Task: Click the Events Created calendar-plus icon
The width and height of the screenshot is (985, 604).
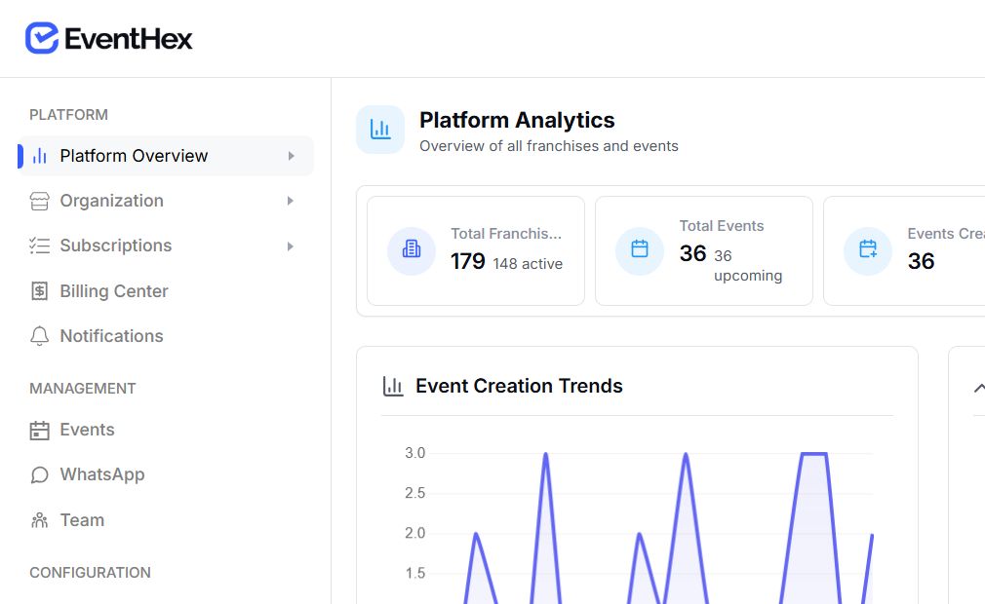Action: [x=868, y=249]
